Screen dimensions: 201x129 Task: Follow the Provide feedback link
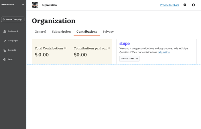169,5
